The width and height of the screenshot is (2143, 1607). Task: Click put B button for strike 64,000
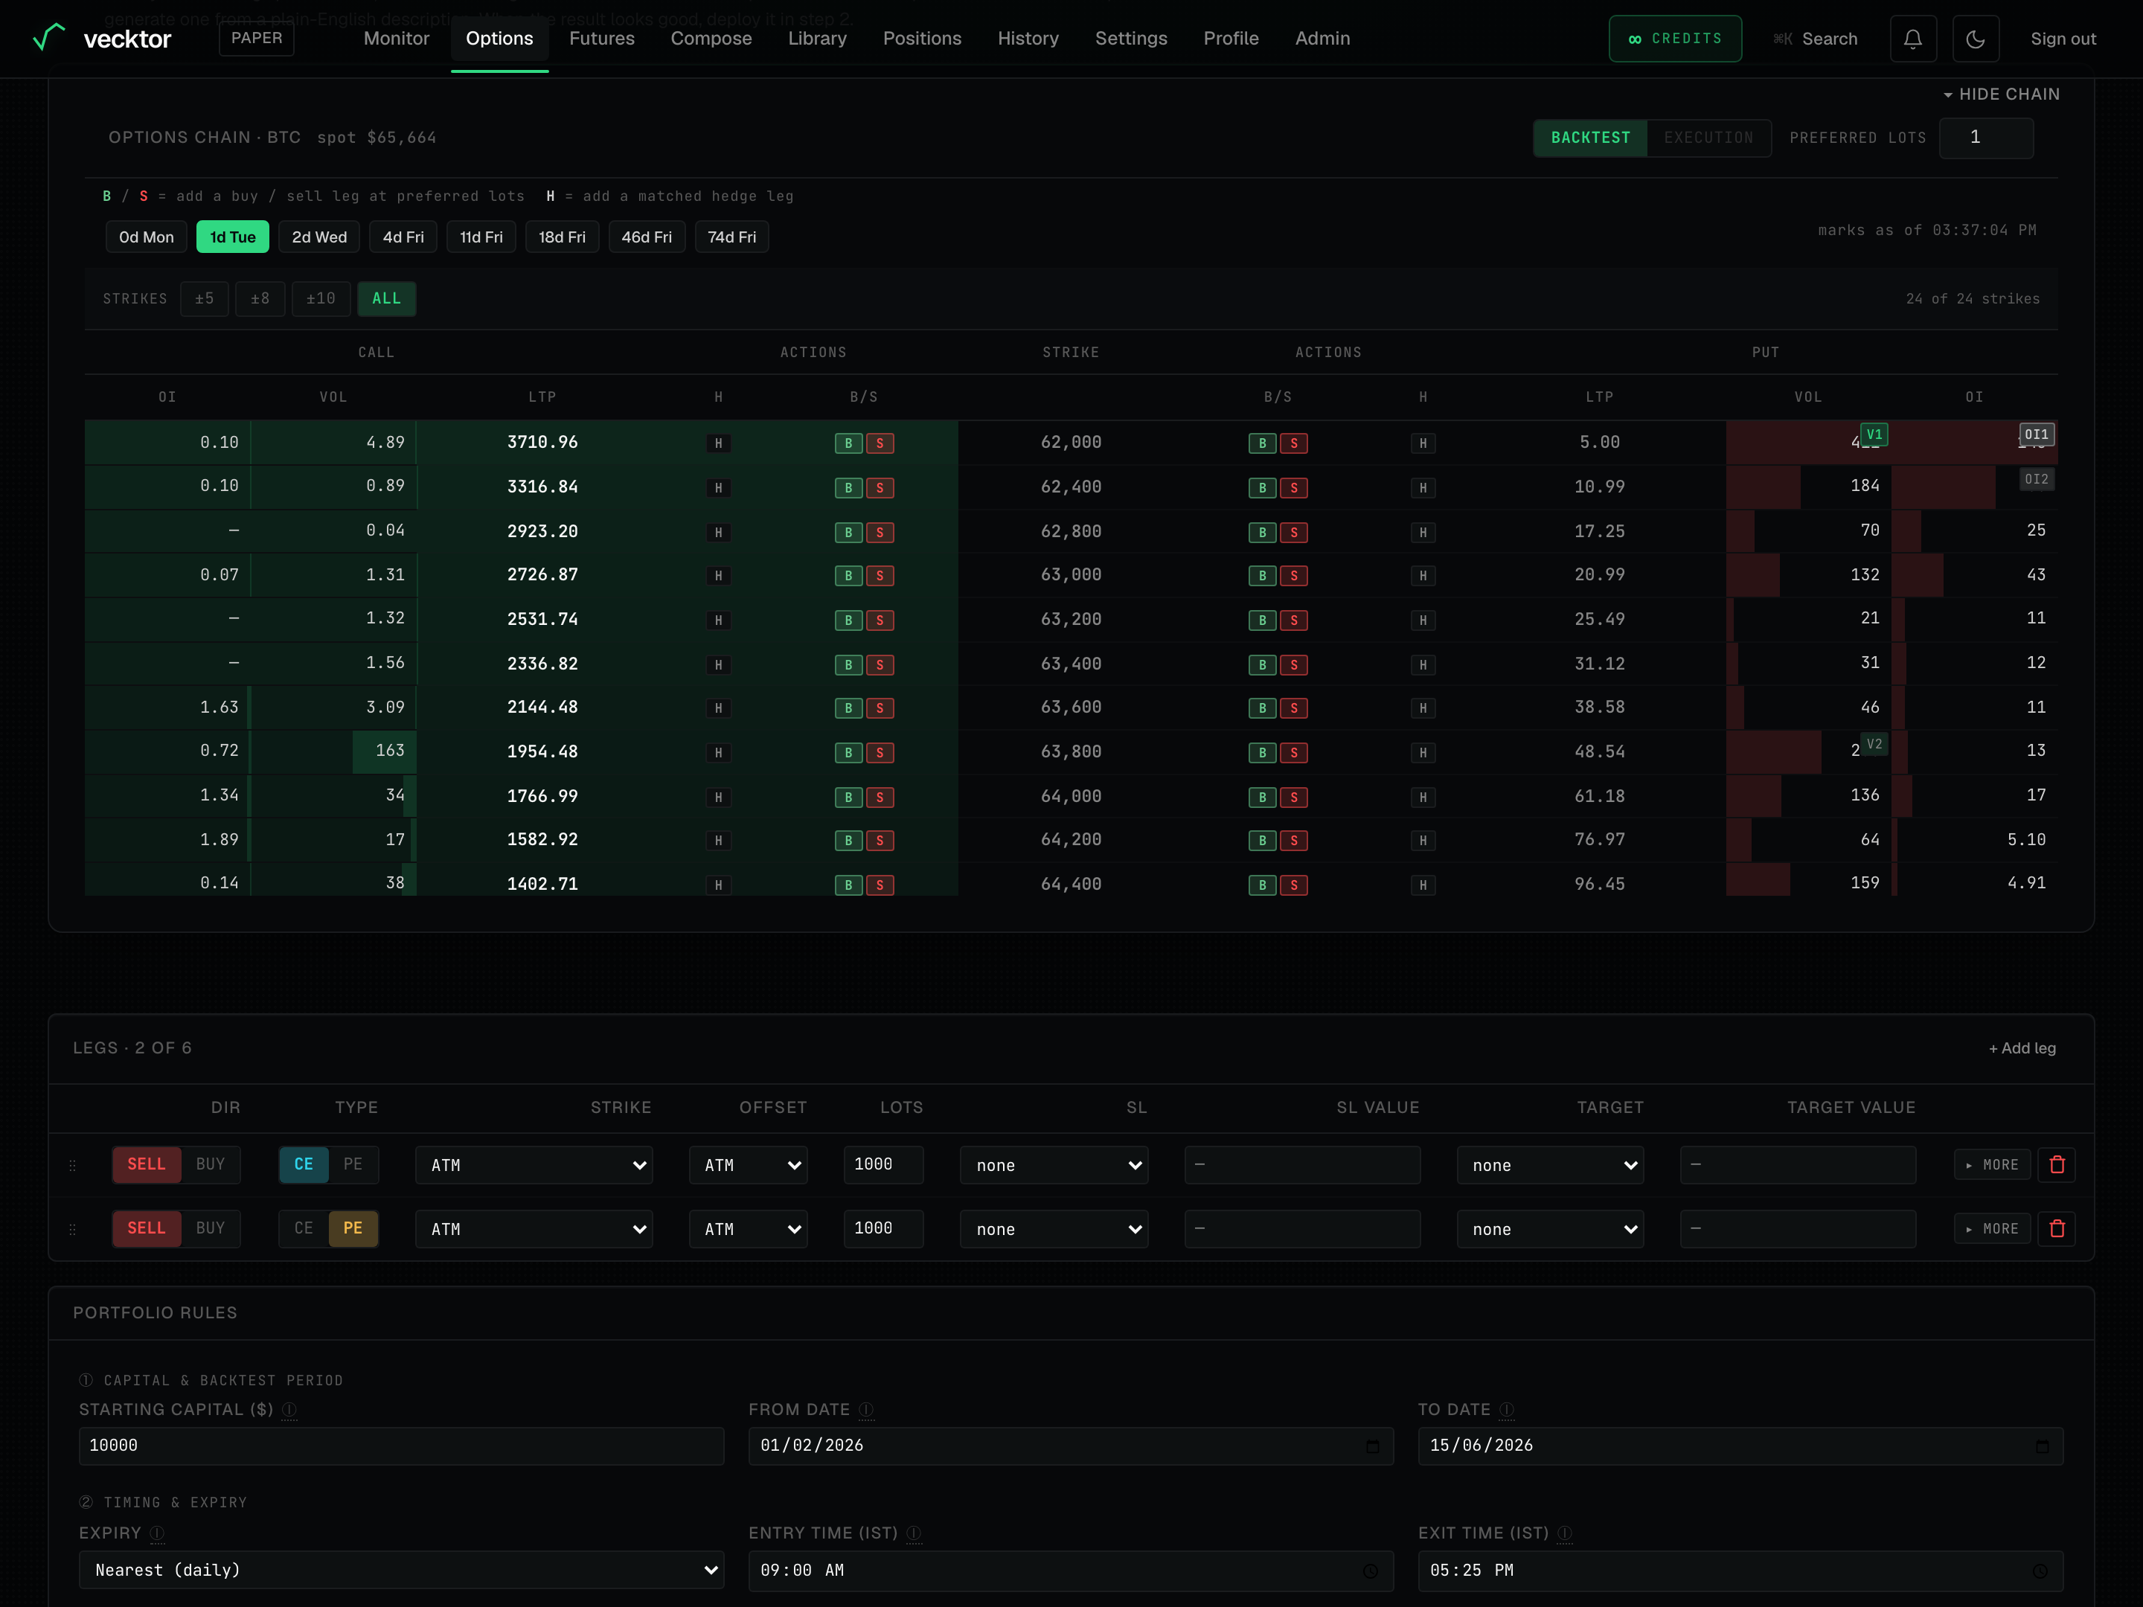[x=1262, y=798]
